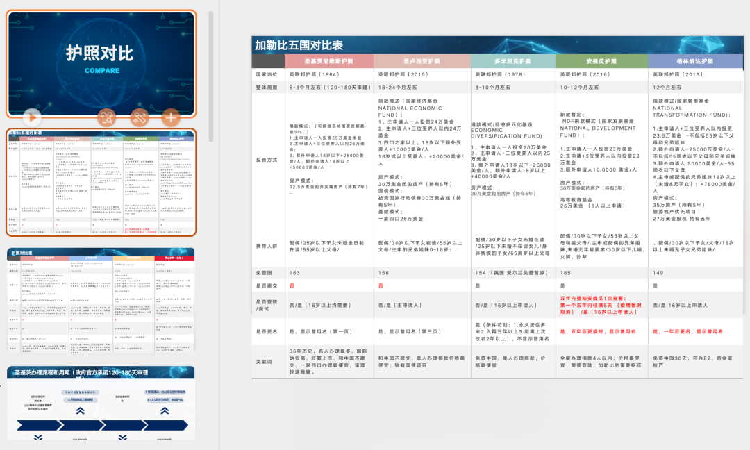Expand the downward chevron in the process flow slide
Viewport: 750px width, 450px height.
(x=38, y=437)
